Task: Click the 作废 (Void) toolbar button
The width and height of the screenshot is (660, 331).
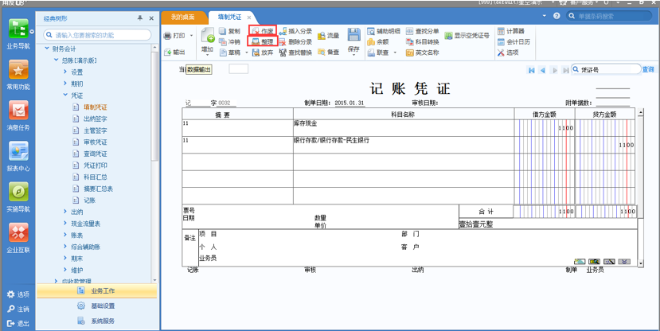Action: [x=263, y=31]
